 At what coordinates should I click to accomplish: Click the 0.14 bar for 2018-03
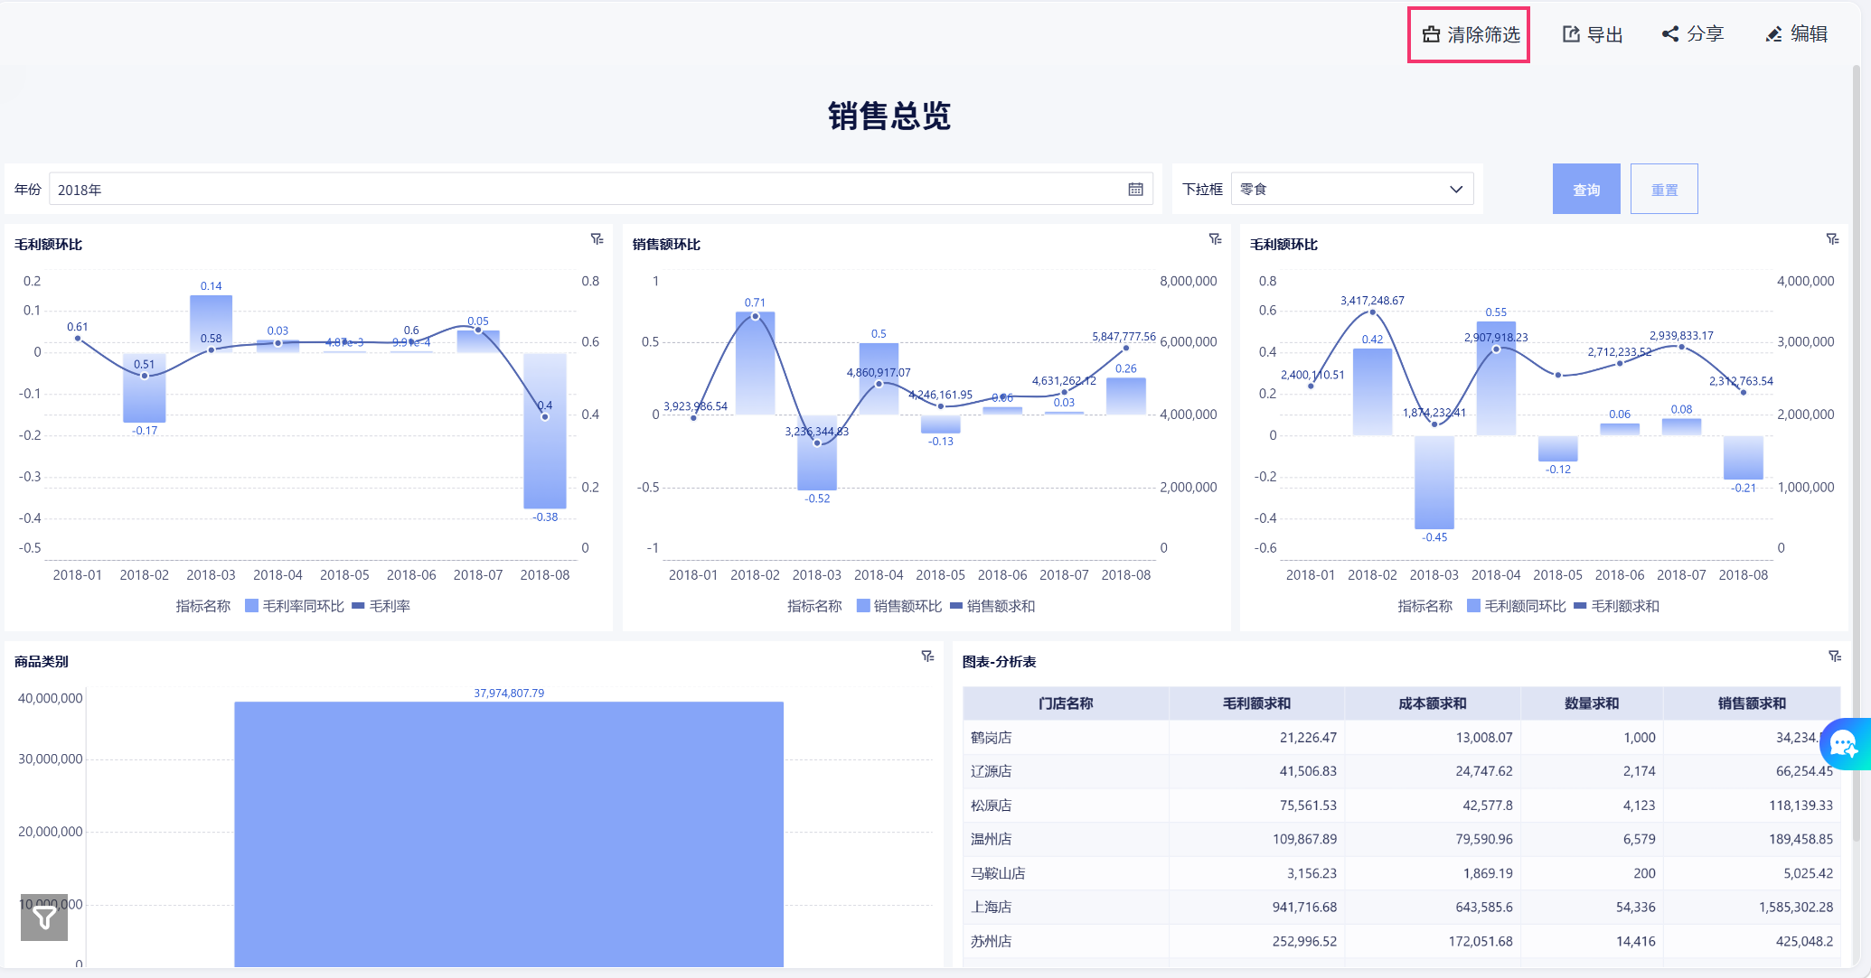[x=211, y=323]
